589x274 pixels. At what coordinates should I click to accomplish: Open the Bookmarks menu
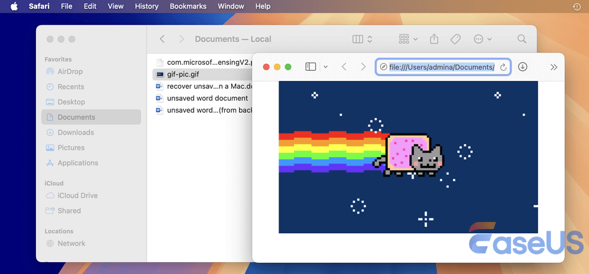pyautogui.click(x=189, y=6)
